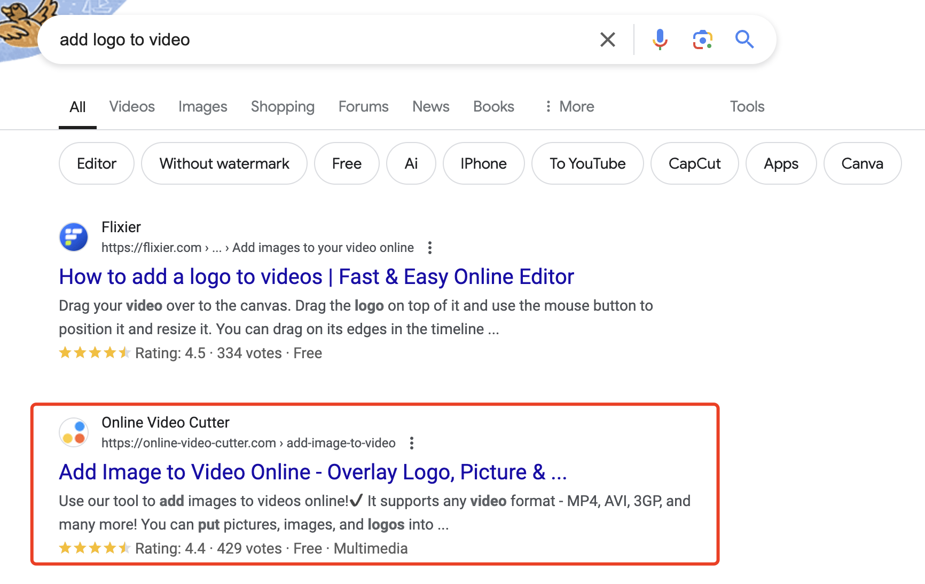Go to the Forums tab
Screen dimensions: 925x584
364,107
